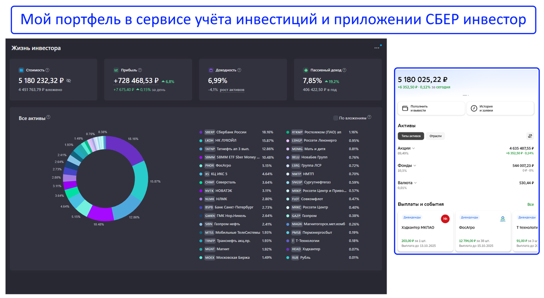Click the Пополнить и вывести button
The image size is (544, 298).
click(x=431, y=108)
